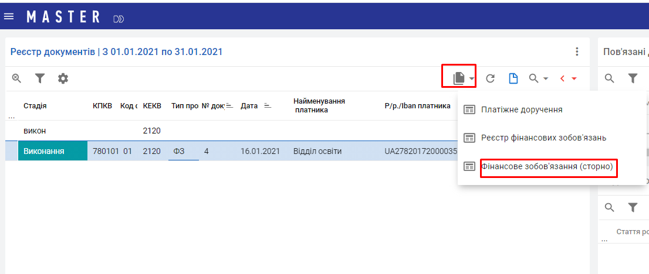Viewport: 649px width, 274px height.
Task: Choose Реєстр фінансових зобов'язань menu item
Action: 543,138
